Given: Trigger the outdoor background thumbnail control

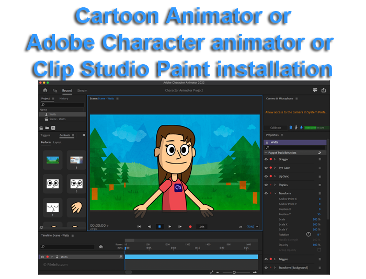Looking at the screenshot, I should (x=53, y=160).
